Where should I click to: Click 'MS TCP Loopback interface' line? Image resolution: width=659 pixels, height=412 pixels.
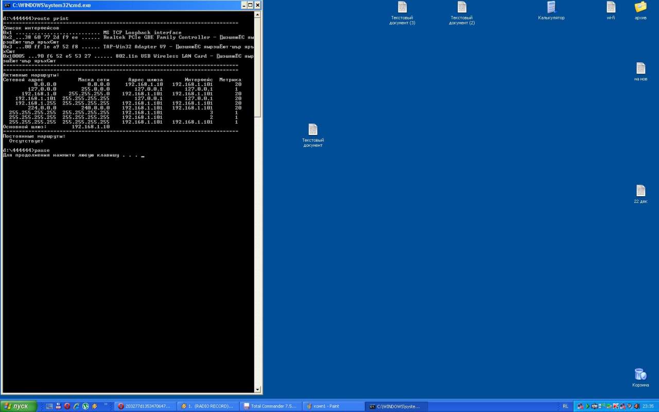(x=143, y=32)
